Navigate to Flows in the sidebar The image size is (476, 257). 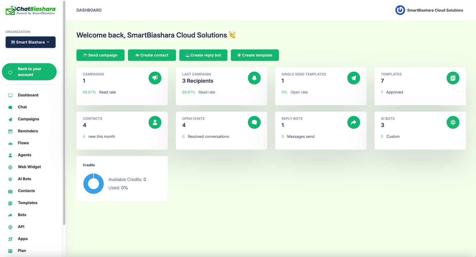coord(23,143)
